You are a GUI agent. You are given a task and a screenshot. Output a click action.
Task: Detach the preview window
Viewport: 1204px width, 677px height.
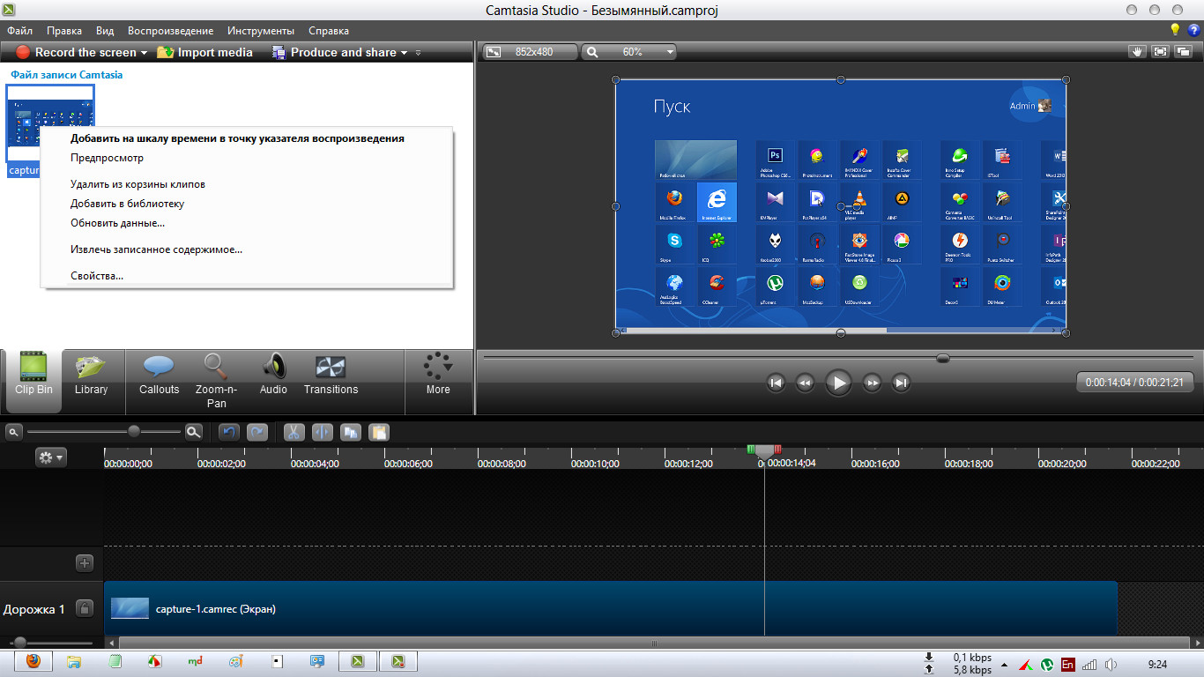coord(1183,52)
